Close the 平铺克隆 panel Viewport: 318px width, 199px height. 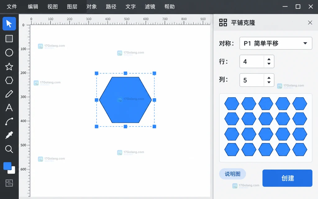point(310,22)
